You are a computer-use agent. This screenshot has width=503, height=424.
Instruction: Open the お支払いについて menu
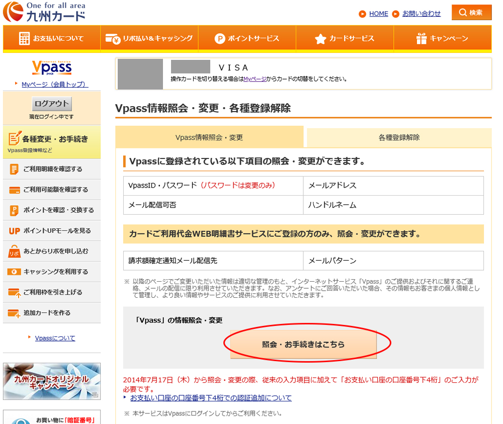52,39
